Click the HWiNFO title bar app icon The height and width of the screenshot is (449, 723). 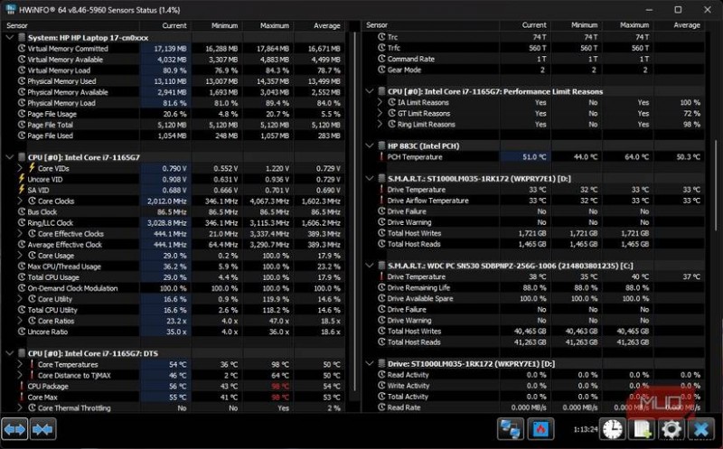(10, 9)
